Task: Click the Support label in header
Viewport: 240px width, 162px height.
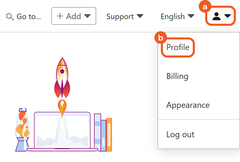Action: (120, 17)
